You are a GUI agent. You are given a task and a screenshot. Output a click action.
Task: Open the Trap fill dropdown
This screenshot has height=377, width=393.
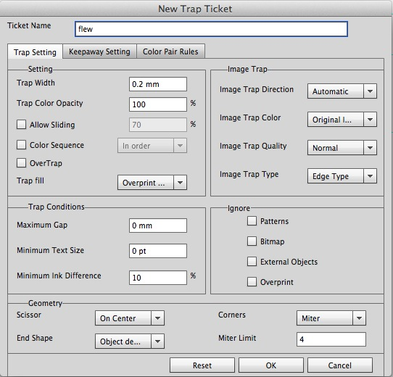click(x=152, y=183)
